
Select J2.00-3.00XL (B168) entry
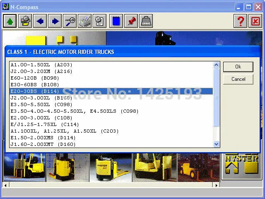point(111,98)
